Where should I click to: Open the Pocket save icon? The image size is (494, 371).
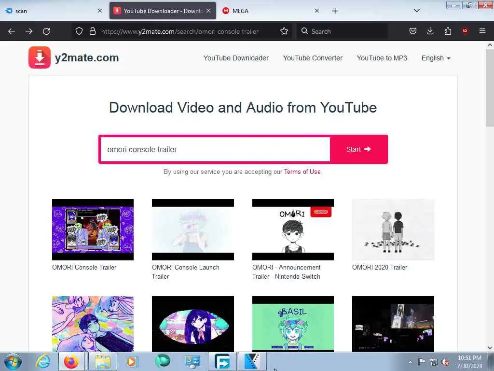(x=413, y=31)
